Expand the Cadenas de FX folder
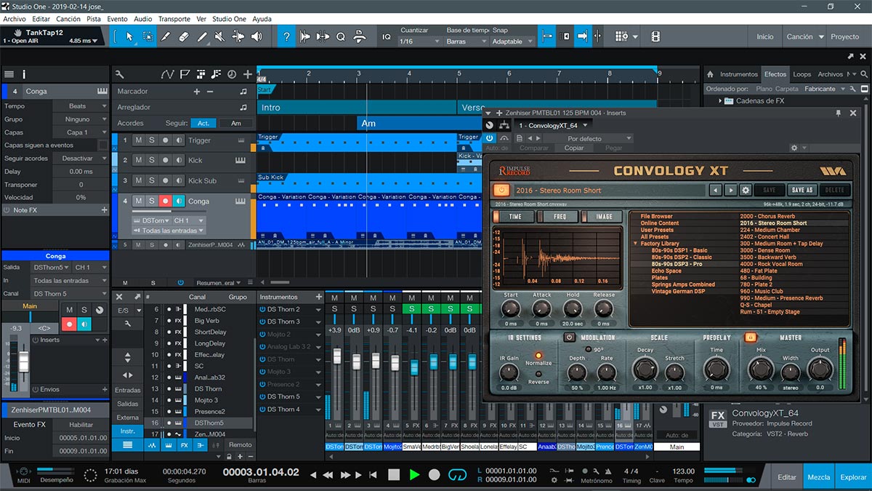This screenshot has height=491, width=872. coord(721,101)
